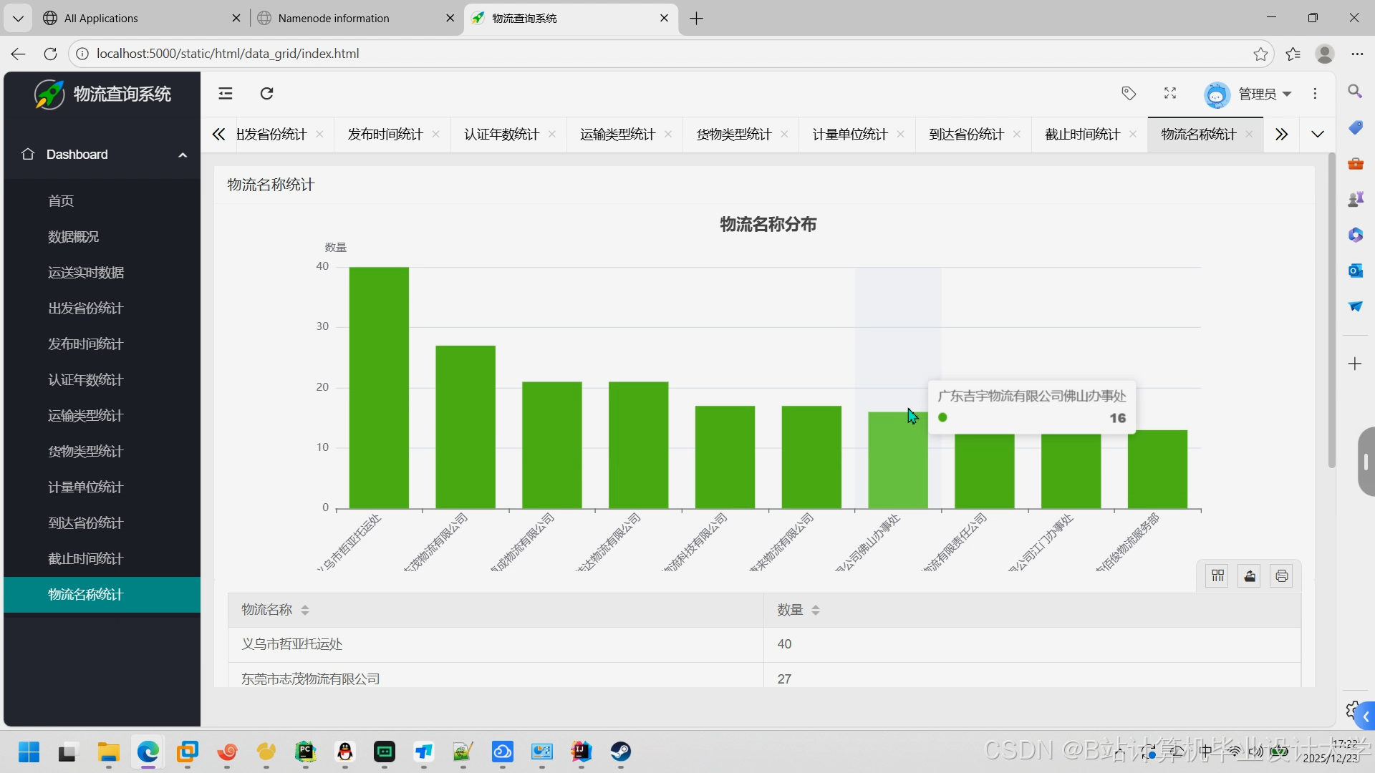
Task: Open the tag note icon
Action: point(1129,94)
